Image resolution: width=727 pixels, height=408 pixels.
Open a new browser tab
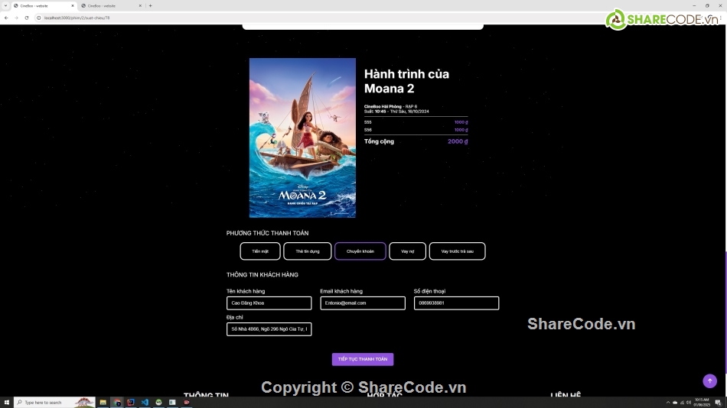coord(150,5)
